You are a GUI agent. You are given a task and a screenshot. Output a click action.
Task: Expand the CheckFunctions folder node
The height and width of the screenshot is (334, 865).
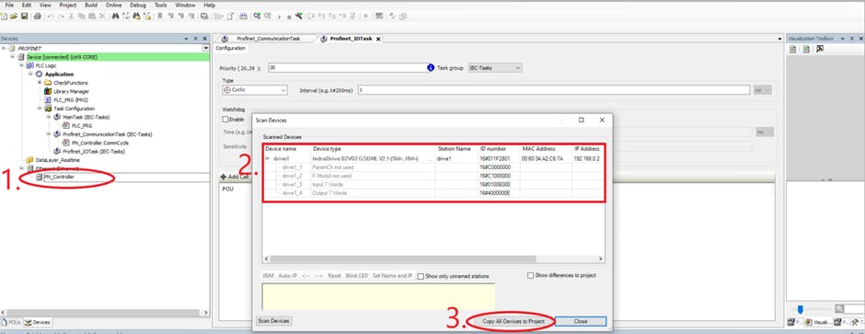click(x=40, y=83)
